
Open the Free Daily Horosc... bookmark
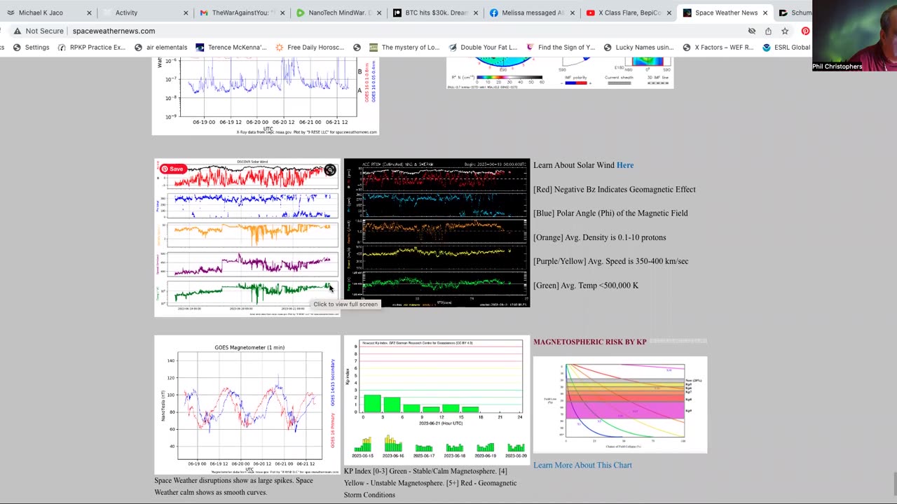pyautogui.click(x=310, y=48)
